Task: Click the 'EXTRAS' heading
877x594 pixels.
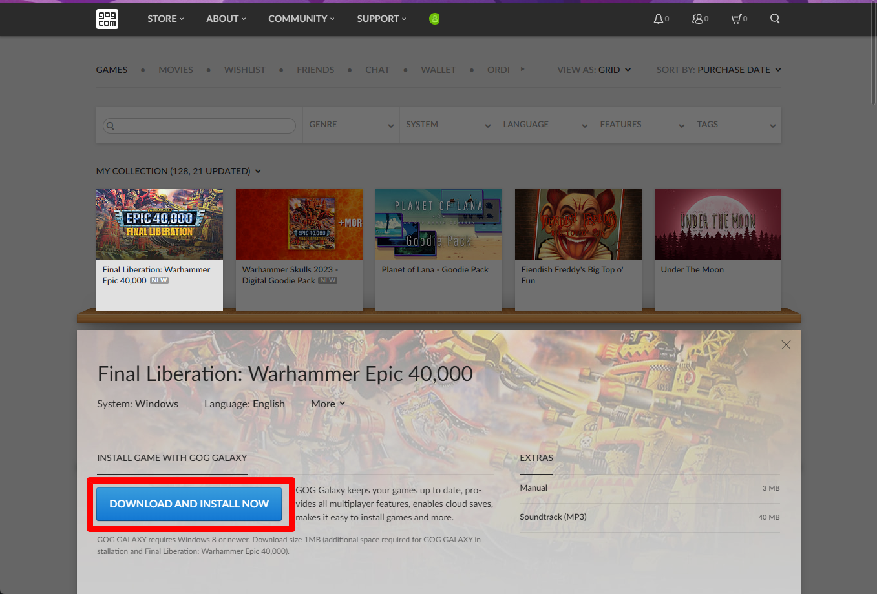Action: coord(536,458)
